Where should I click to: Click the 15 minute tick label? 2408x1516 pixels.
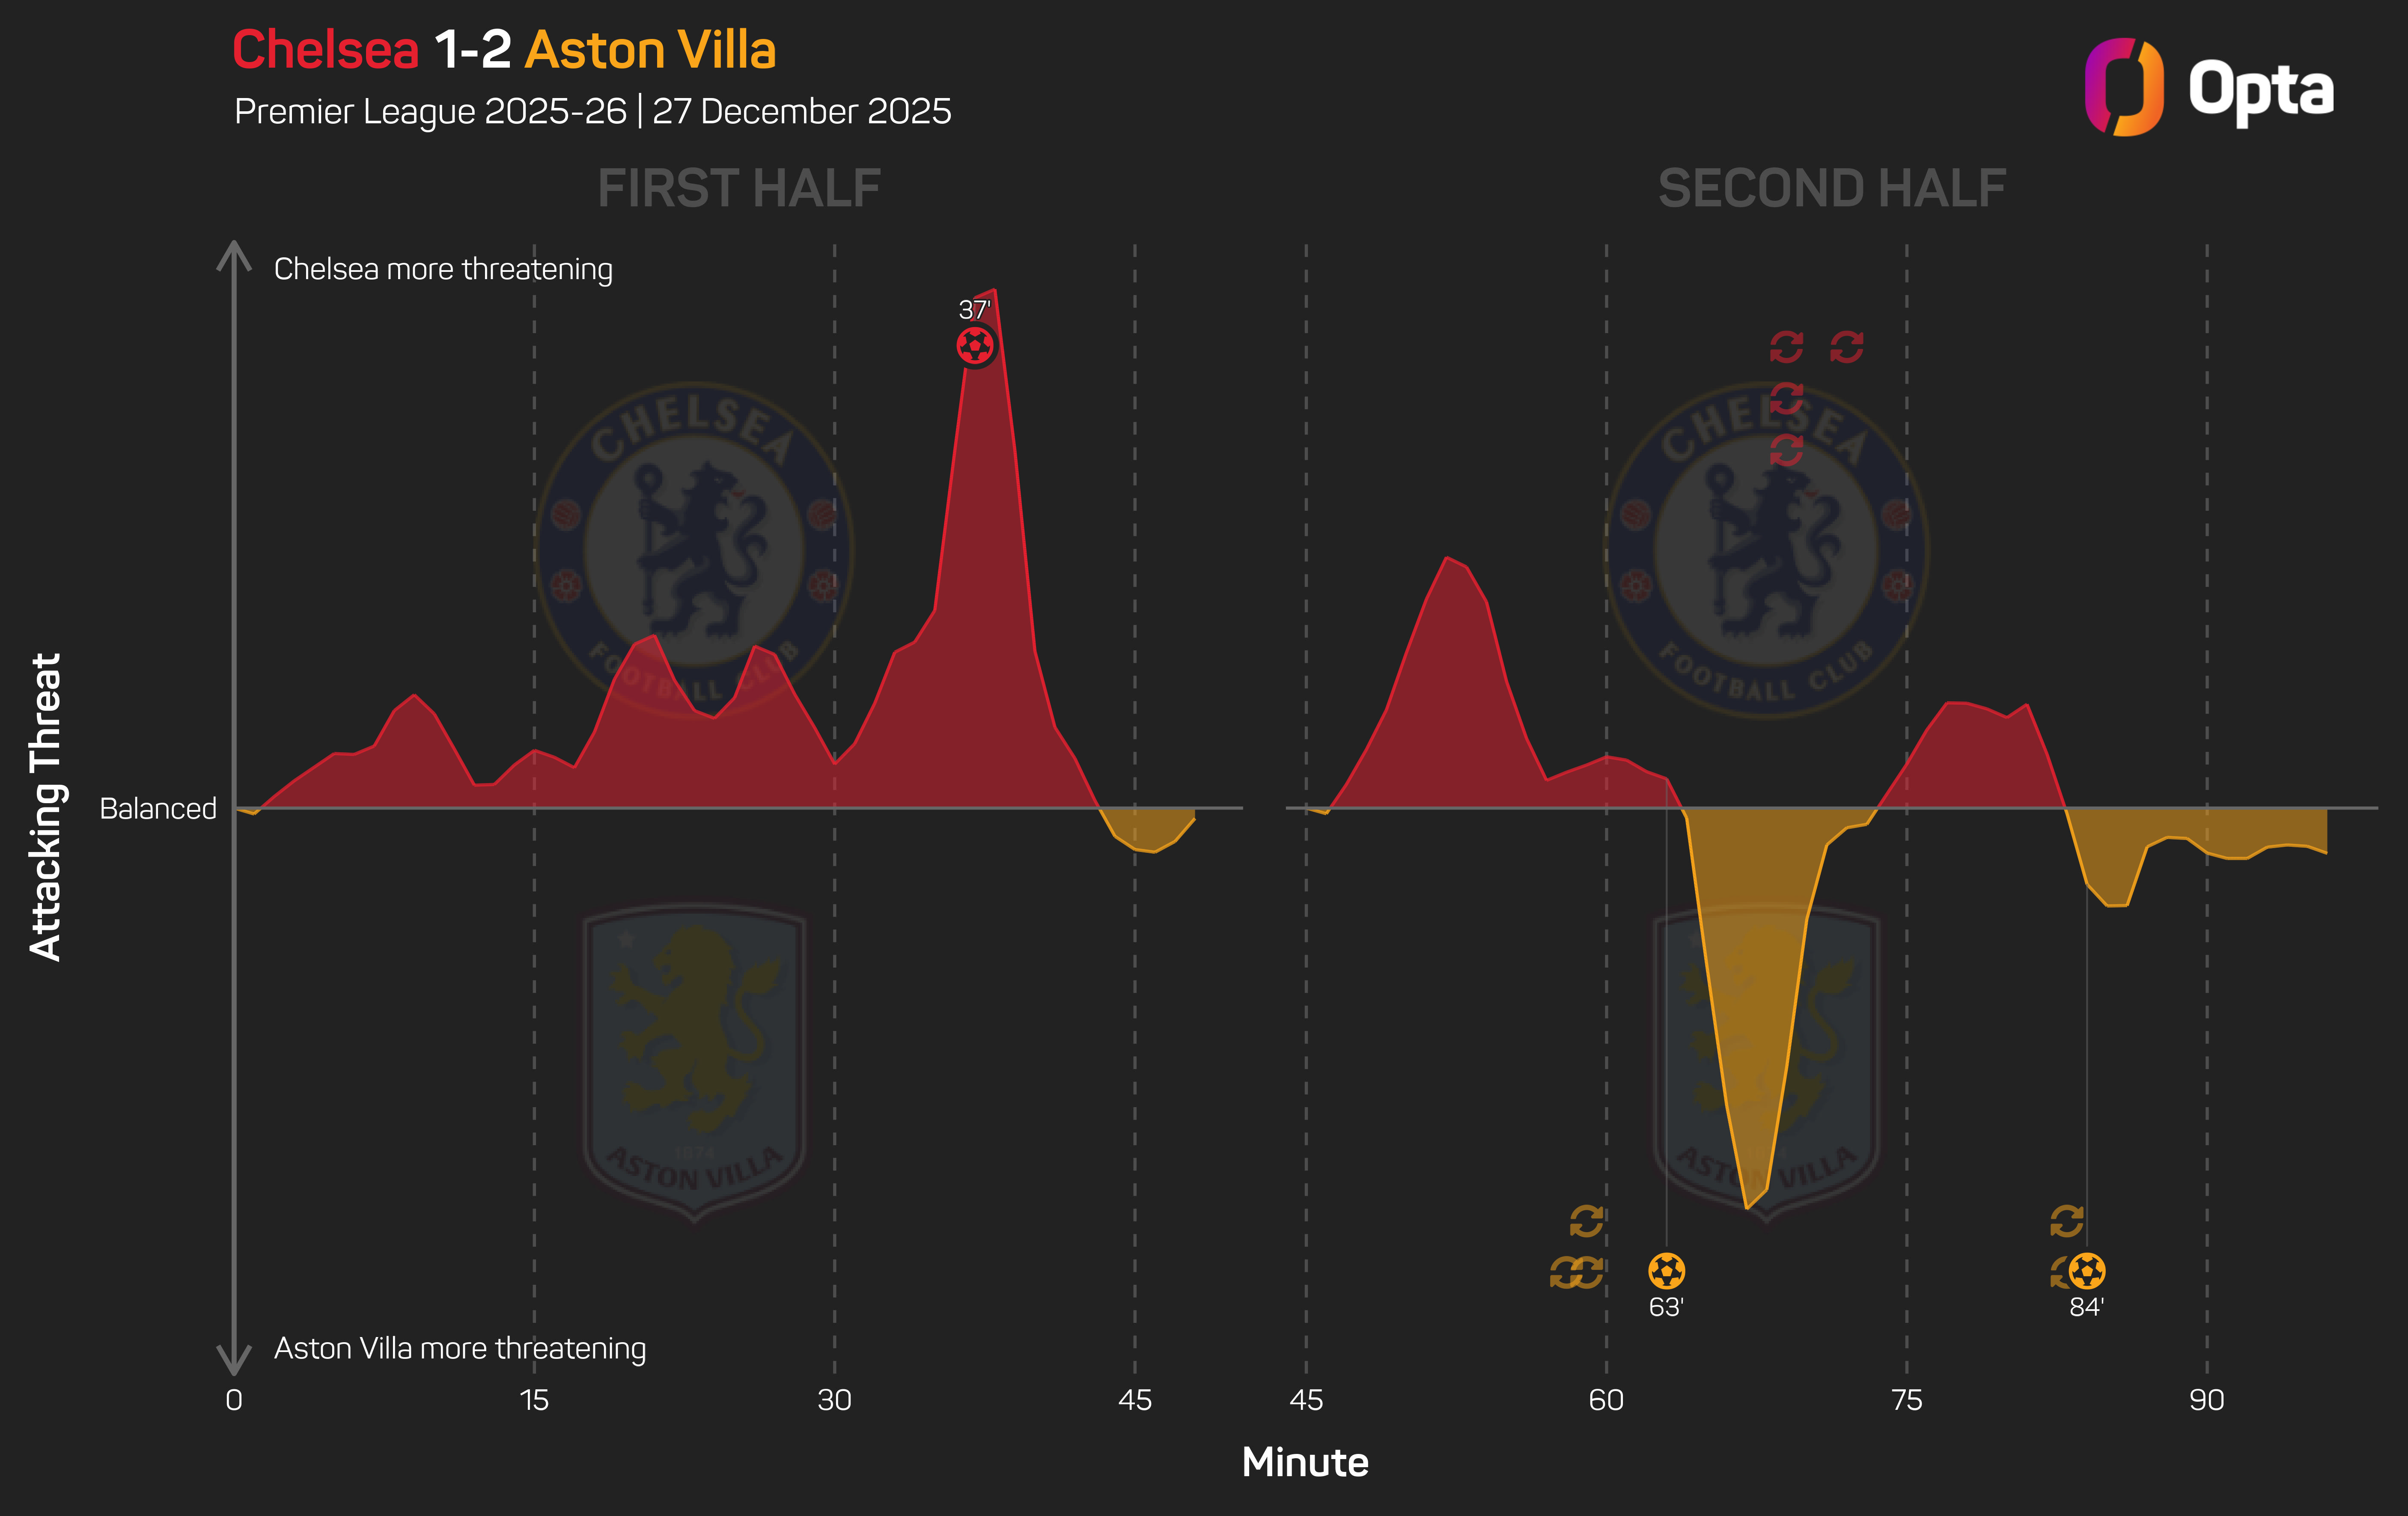[534, 1400]
